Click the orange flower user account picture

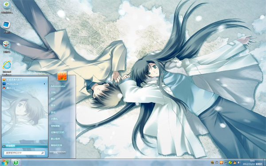click(x=62, y=76)
